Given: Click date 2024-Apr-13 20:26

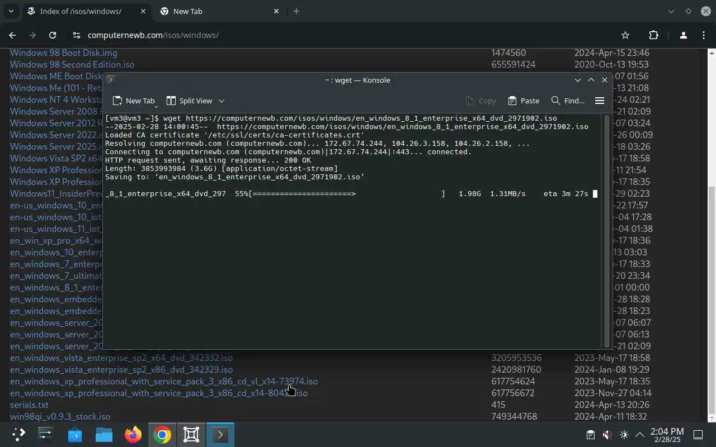Looking at the screenshot, I should click(x=612, y=405).
